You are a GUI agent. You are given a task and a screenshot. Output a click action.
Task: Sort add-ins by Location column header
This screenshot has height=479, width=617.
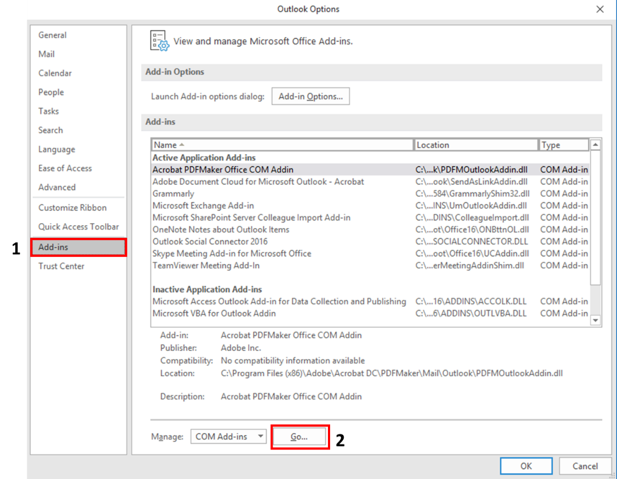[475, 145]
